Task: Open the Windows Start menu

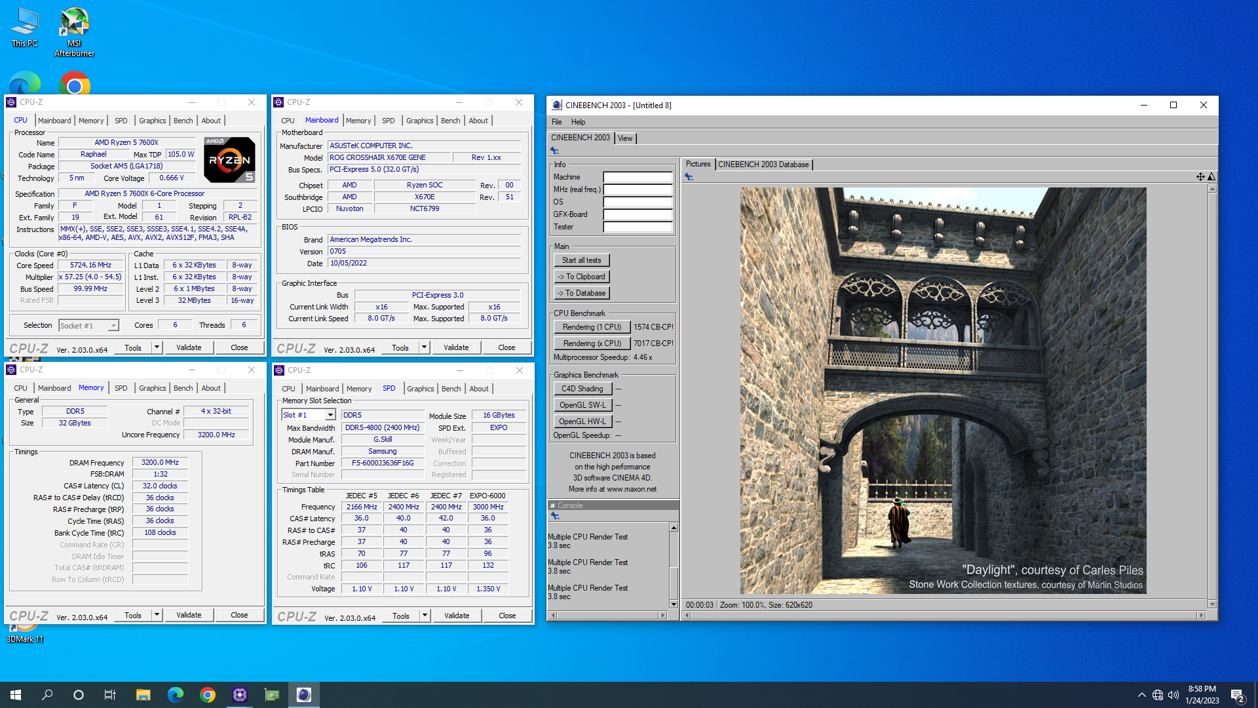Action: pos(16,695)
